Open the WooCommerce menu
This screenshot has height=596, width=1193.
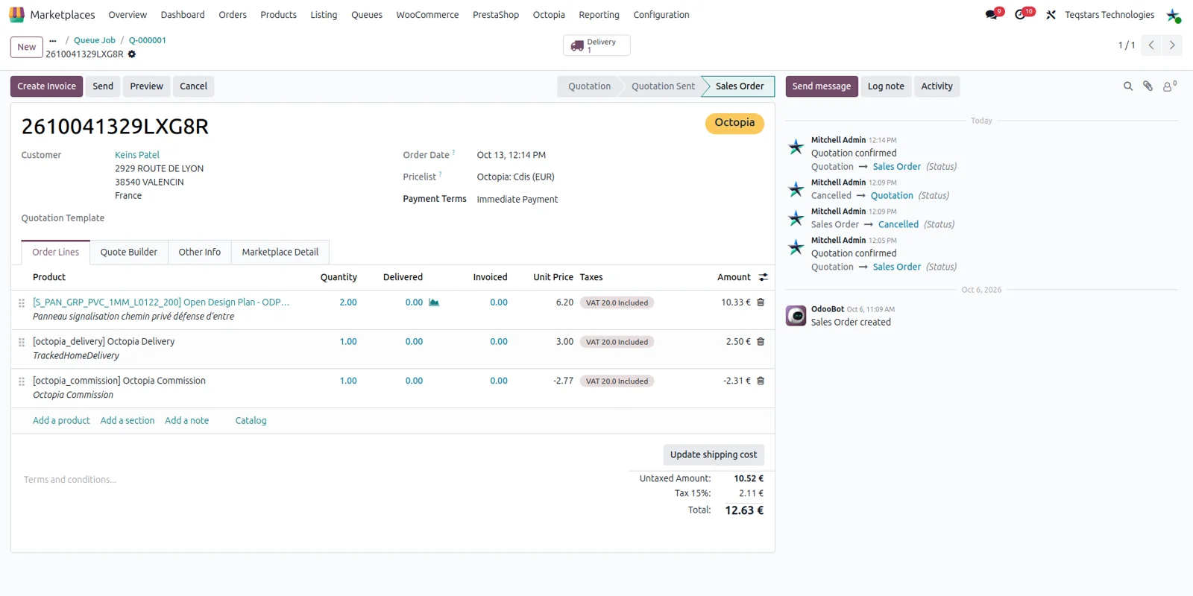[427, 15]
